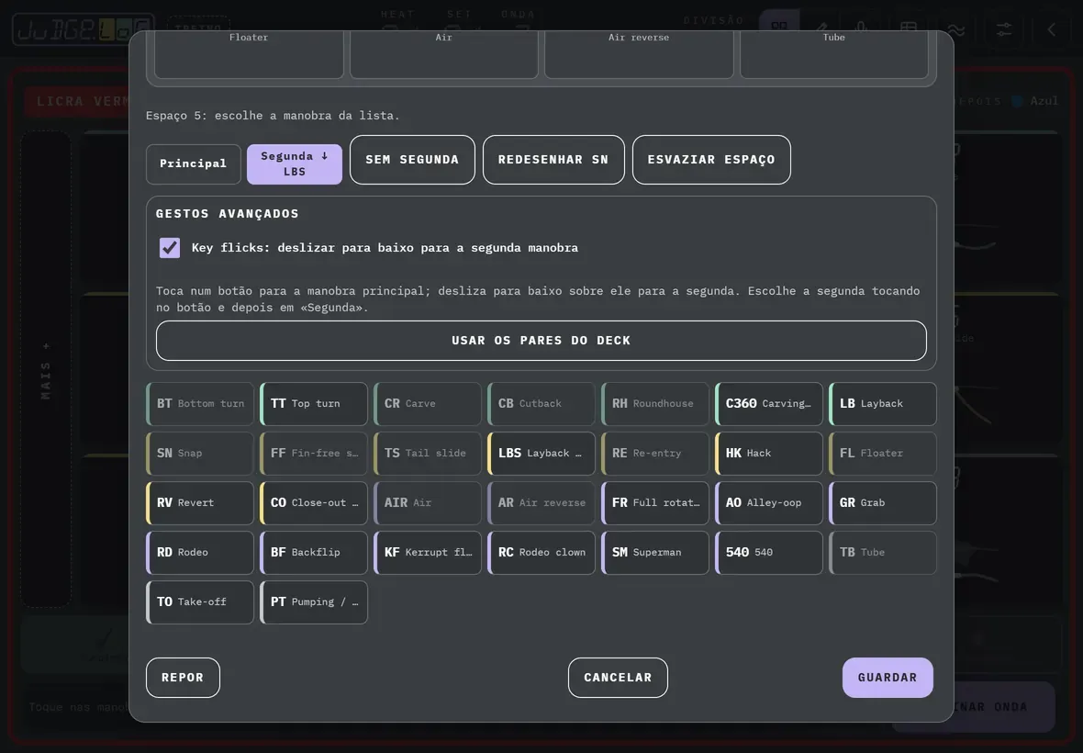Click USAR OS PARES DO DECK

coord(541,341)
